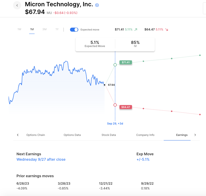Toggle the Expected move switch
This screenshot has height=196, width=206.
74,29
